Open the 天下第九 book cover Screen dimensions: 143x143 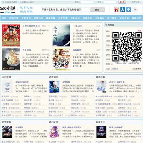(11, 59)
